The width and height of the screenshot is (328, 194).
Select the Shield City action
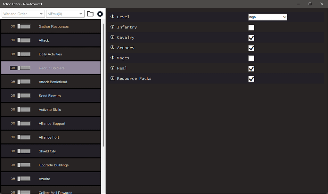[x=51, y=151]
